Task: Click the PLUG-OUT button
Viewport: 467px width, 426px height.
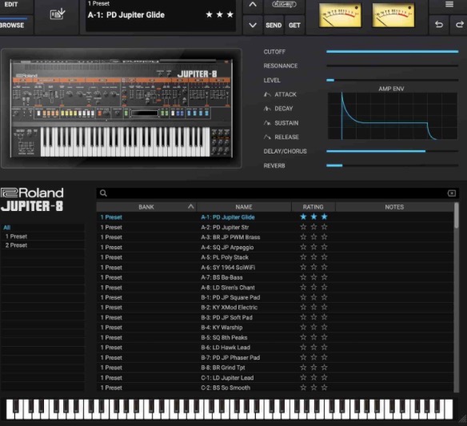Action: coord(284,5)
